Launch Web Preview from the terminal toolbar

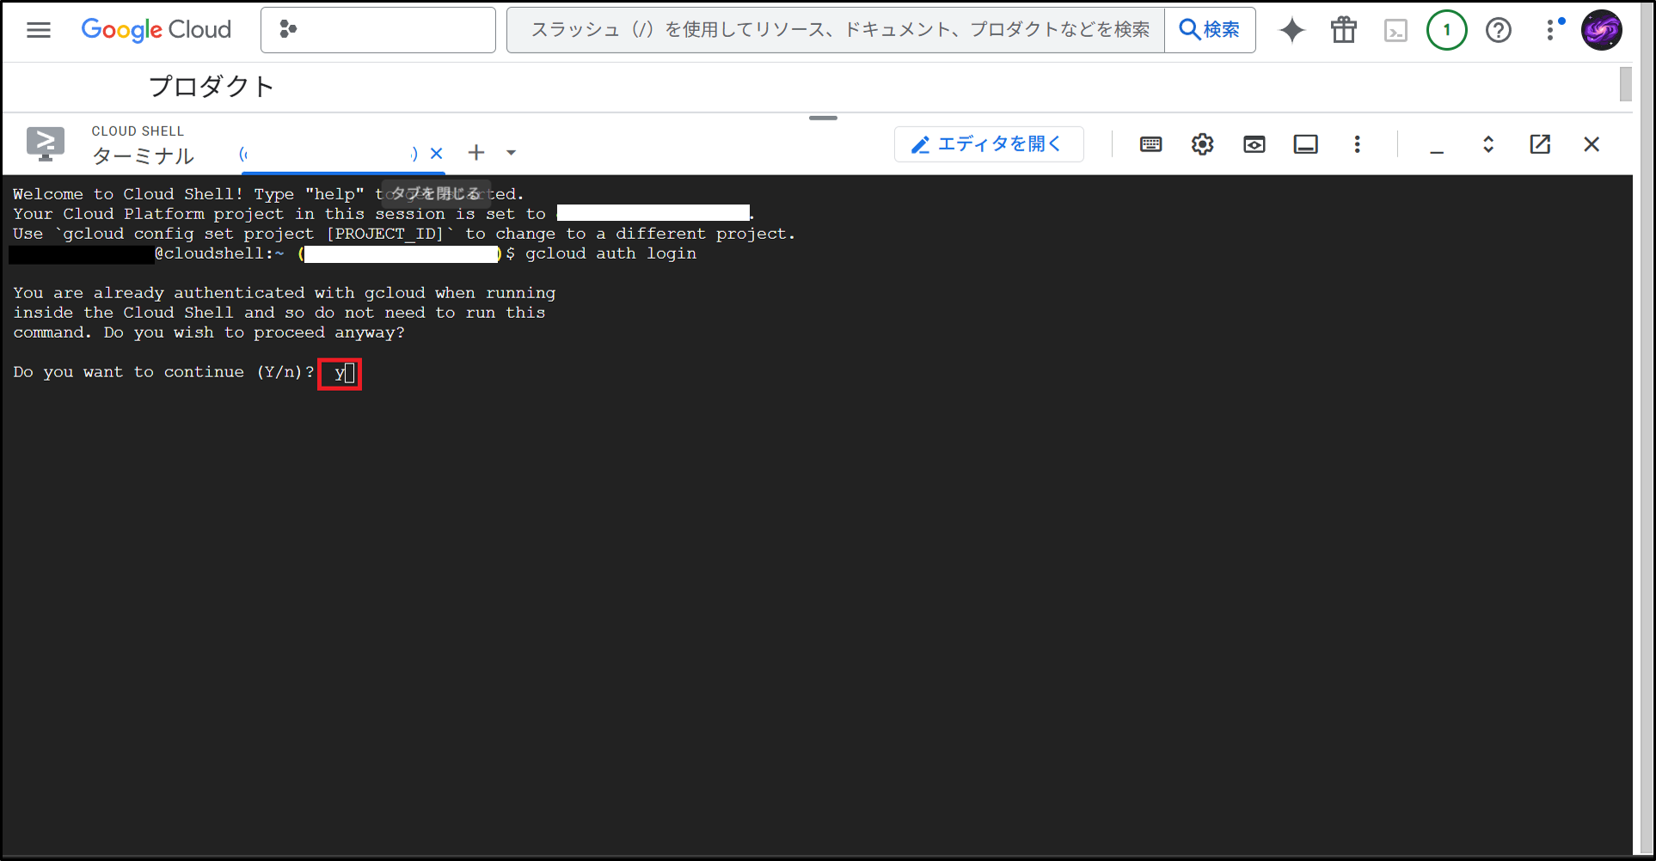pos(1254,143)
